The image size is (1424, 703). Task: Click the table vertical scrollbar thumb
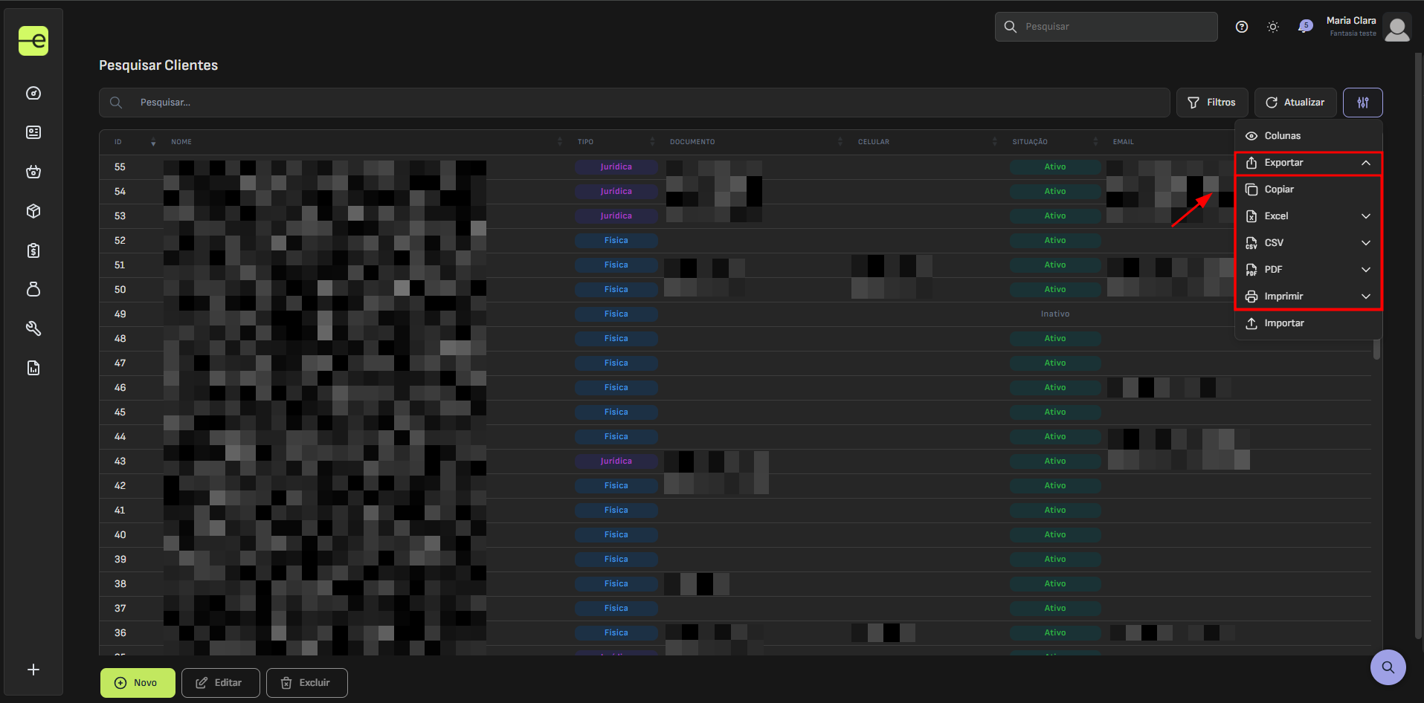1376,349
